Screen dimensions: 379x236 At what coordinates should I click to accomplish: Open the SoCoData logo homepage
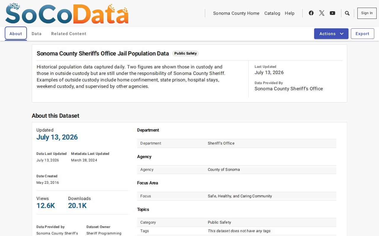tap(67, 13)
